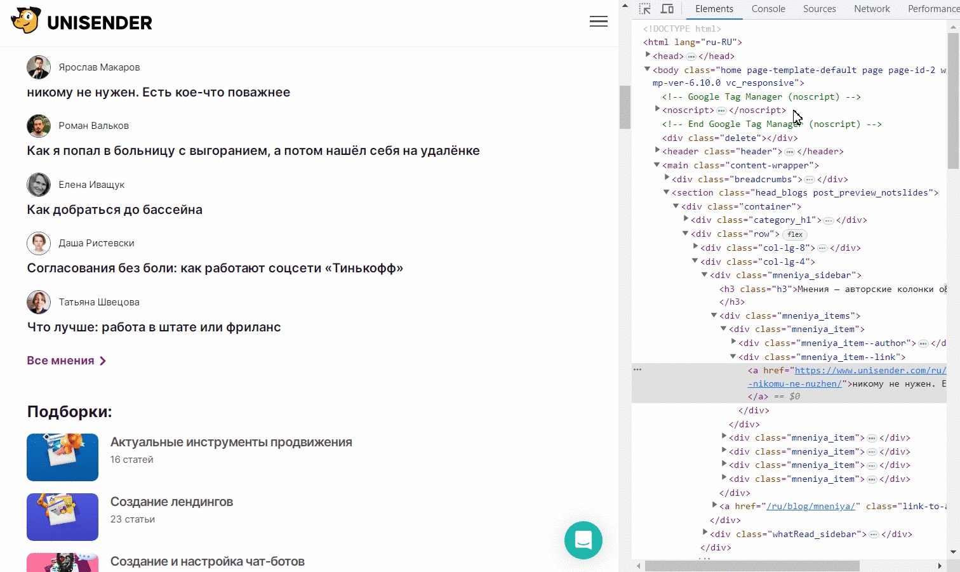Click the Elements panel horizontal scrollbar

tap(752, 566)
